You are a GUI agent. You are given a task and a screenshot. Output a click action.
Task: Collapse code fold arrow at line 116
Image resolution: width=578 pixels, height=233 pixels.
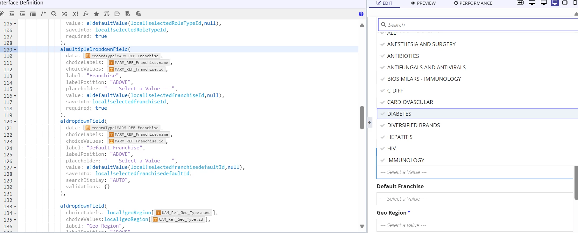pyautogui.click(x=15, y=96)
